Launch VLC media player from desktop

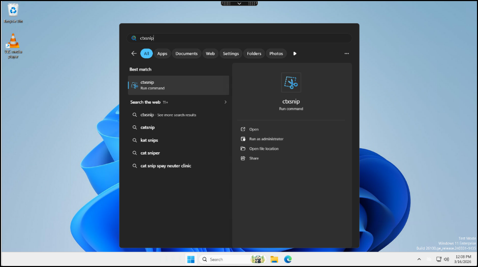point(13,42)
